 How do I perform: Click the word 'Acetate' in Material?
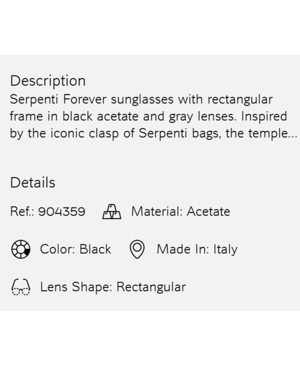point(208,212)
